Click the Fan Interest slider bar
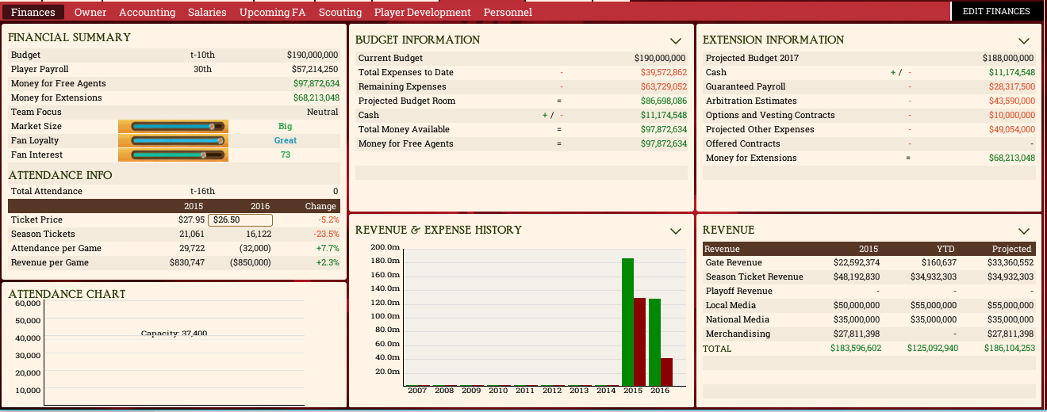The height and width of the screenshot is (412, 1047). [173, 154]
